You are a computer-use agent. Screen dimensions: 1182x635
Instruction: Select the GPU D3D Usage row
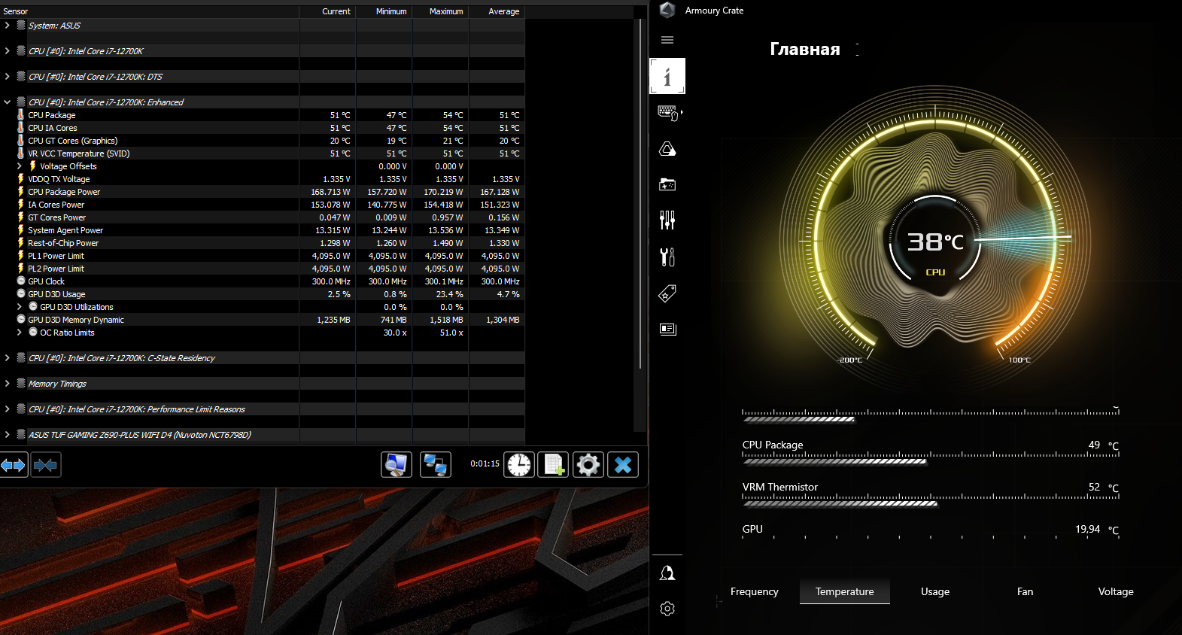(263, 294)
